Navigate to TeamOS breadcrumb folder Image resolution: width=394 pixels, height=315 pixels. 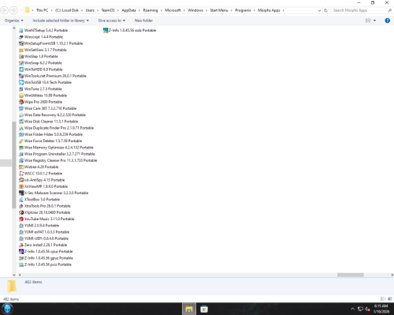tap(108, 10)
